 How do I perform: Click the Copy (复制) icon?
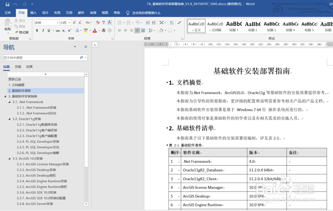click(x=16, y=26)
